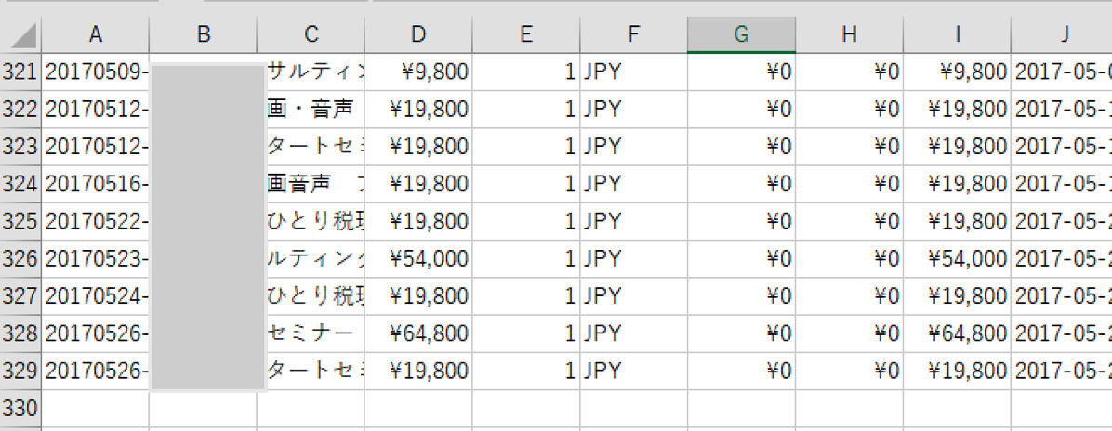Select row 323 header
Image resolution: width=1112 pixels, height=431 pixels.
pyautogui.click(x=20, y=147)
